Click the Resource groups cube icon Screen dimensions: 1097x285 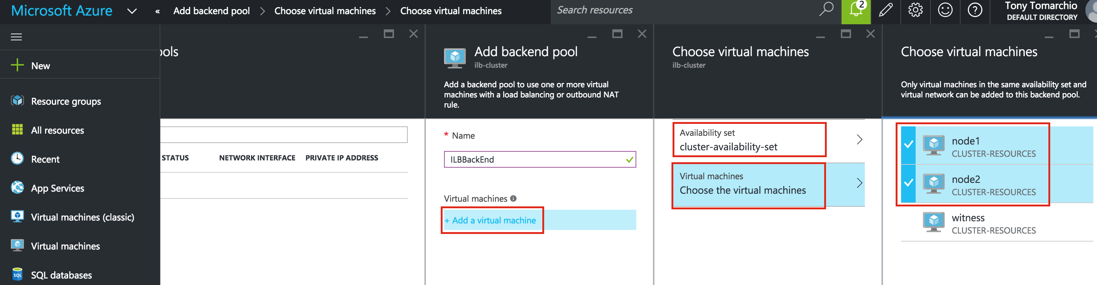17,101
